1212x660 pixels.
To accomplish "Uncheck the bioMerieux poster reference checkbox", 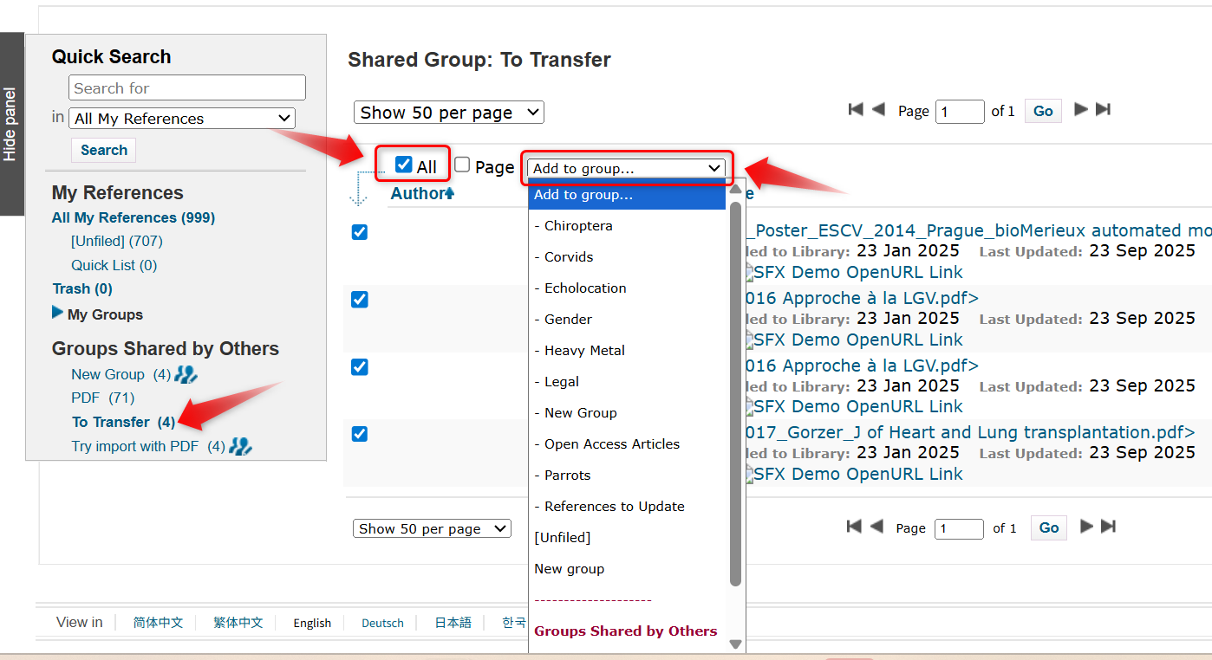I will click(x=360, y=232).
